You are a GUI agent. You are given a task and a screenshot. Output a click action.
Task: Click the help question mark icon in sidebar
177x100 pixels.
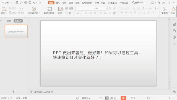[x=174, y=37]
